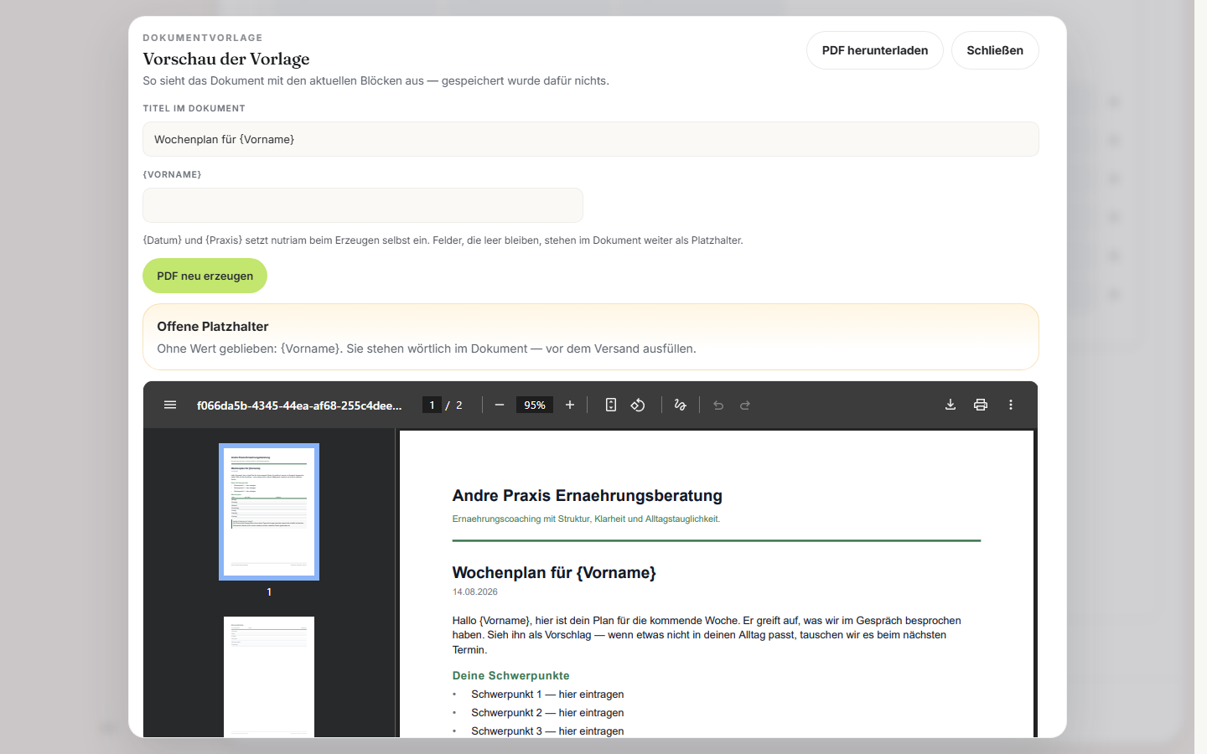Open the PDF viewer more actions menu

click(x=1011, y=405)
